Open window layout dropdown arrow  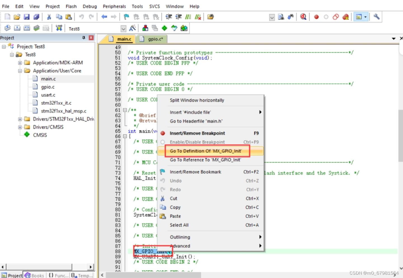[366, 17]
